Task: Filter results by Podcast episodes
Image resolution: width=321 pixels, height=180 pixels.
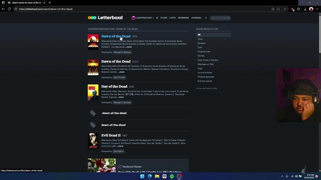Action: [206, 77]
